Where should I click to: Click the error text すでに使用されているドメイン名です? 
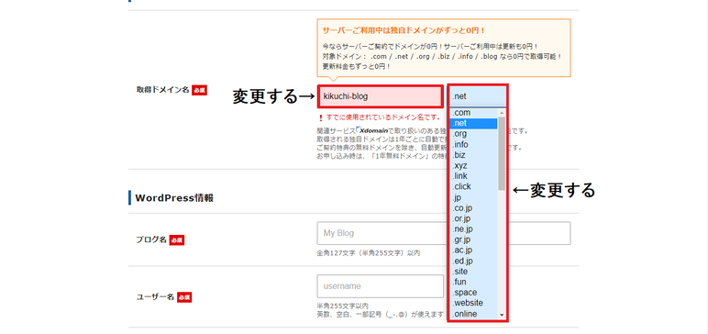point(383,117)
